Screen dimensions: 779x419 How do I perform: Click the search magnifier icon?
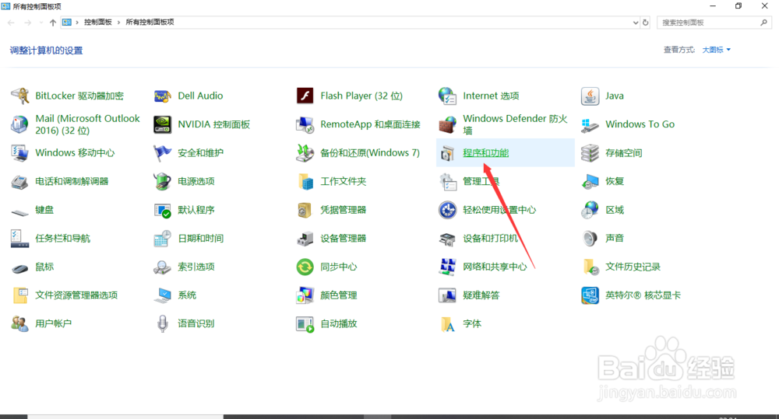(x=763, y=23)
